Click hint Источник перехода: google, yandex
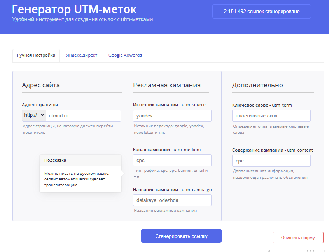329x252 pixels. (x=169, y=129)
